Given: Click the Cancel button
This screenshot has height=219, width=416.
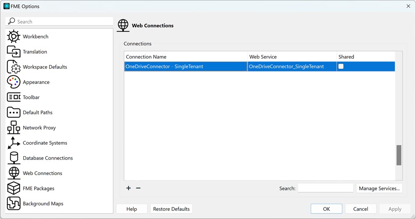Looking at the screenshot, I should (361, 209).
